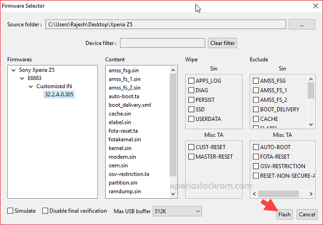Click the Cancel button

307,215
